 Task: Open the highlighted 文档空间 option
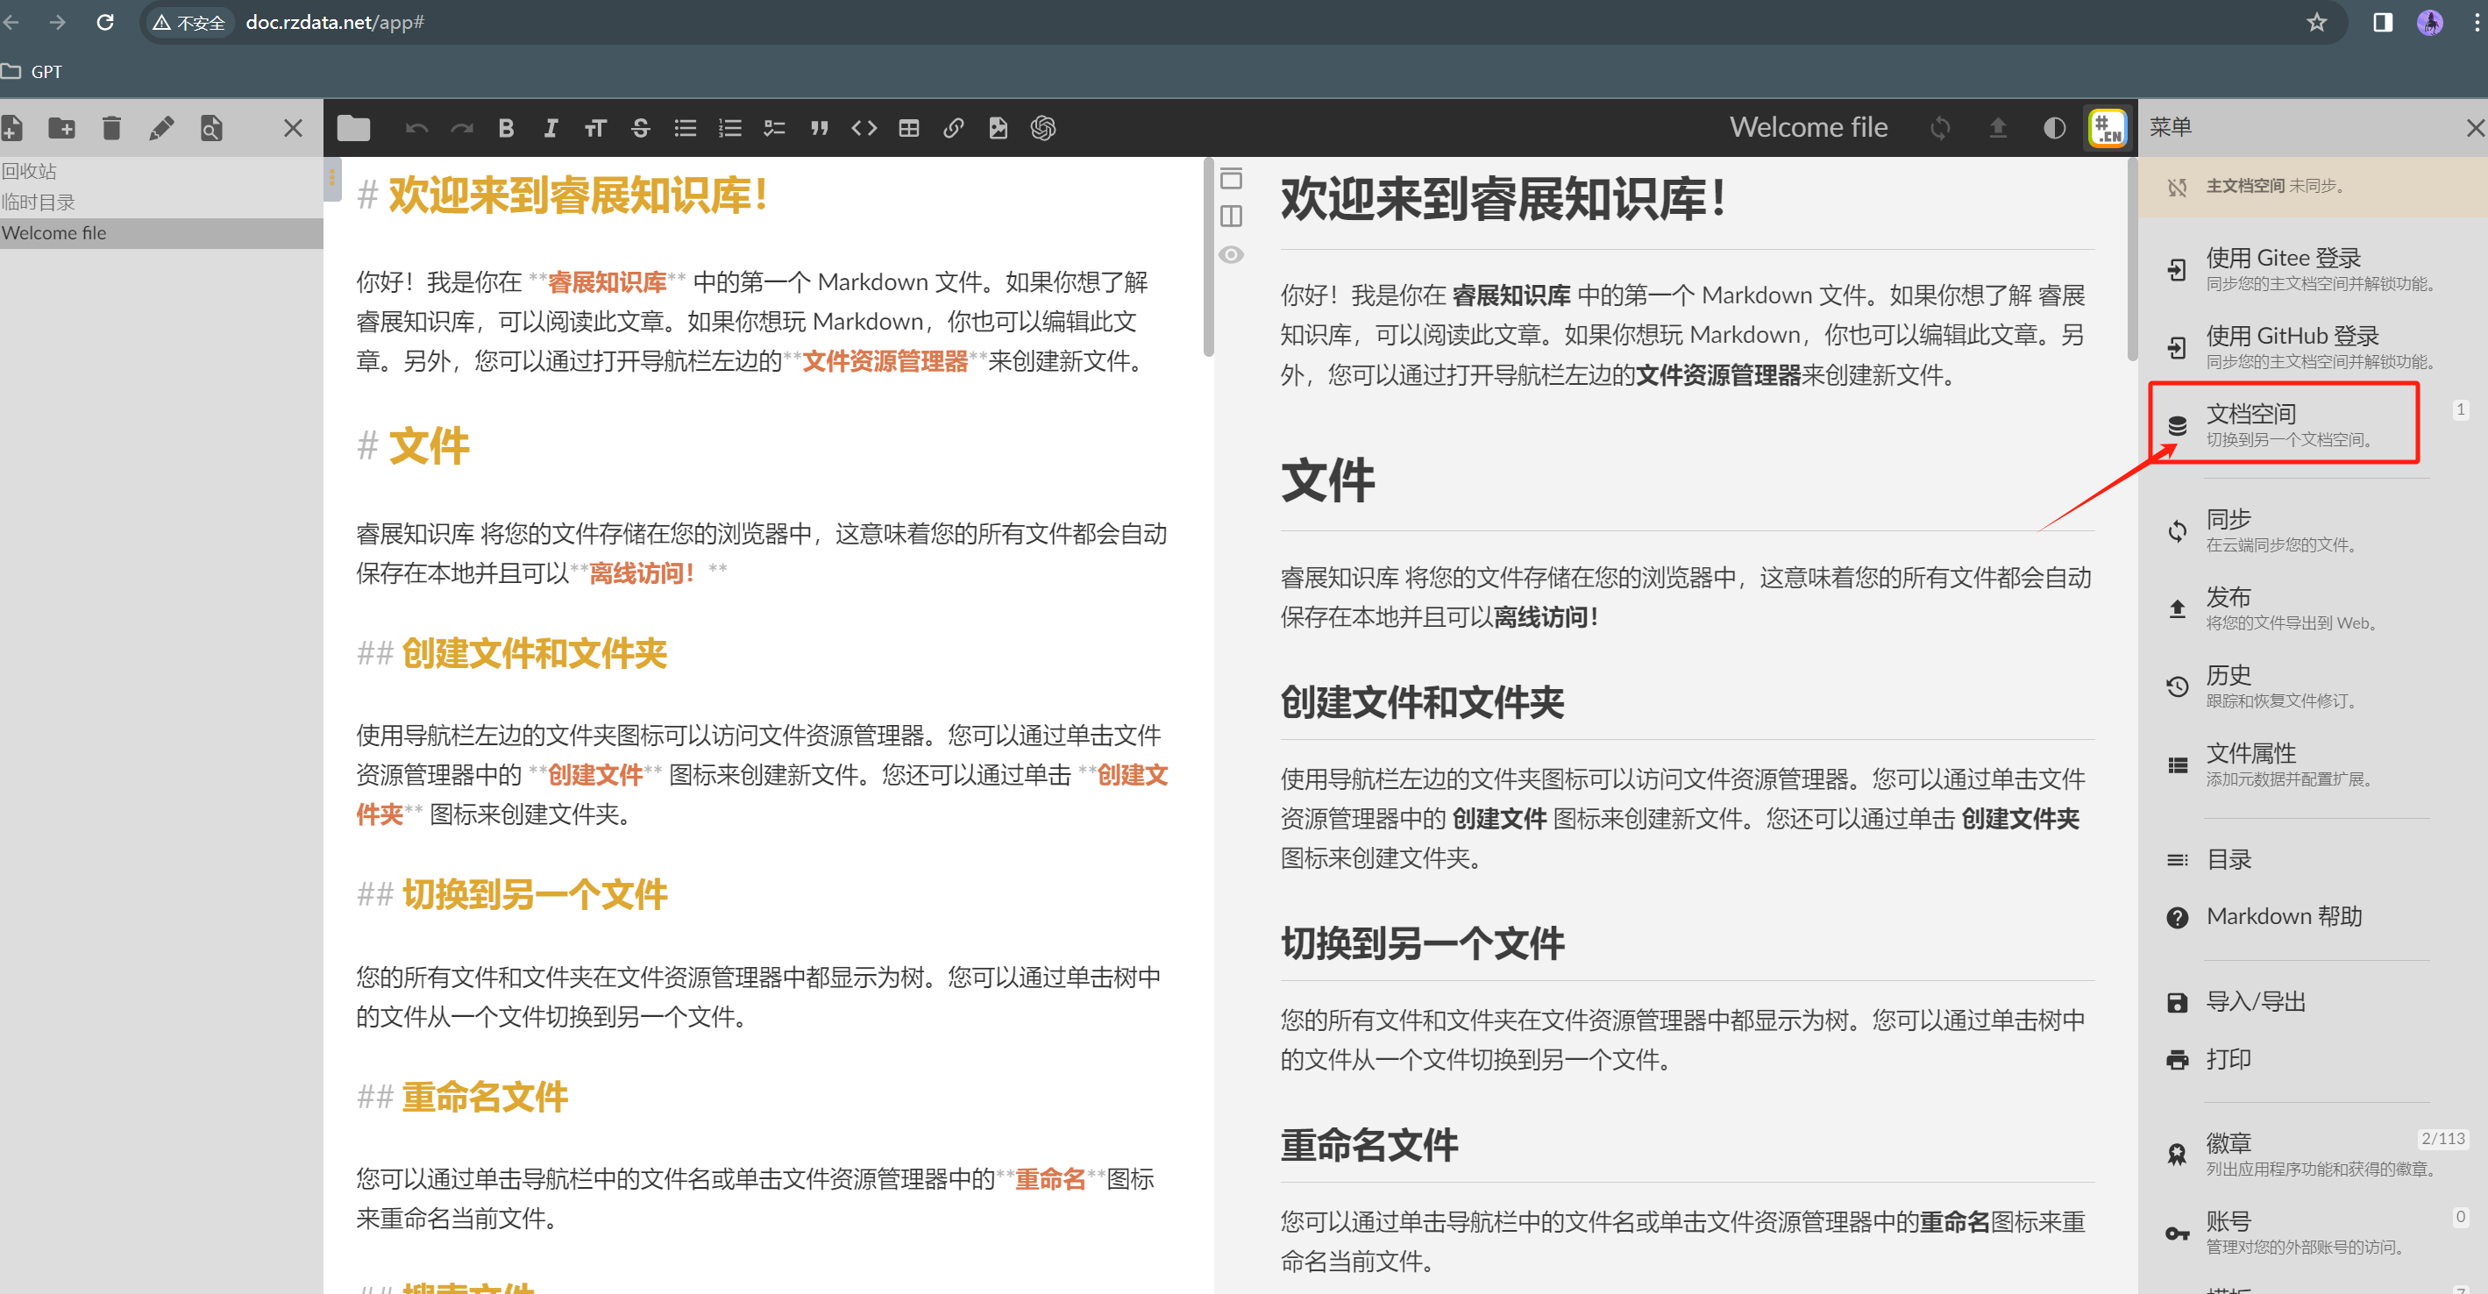coord(2255,413)
